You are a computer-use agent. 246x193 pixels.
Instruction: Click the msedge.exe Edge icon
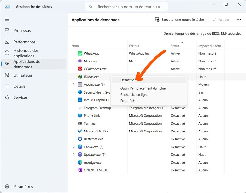point(80,162)
